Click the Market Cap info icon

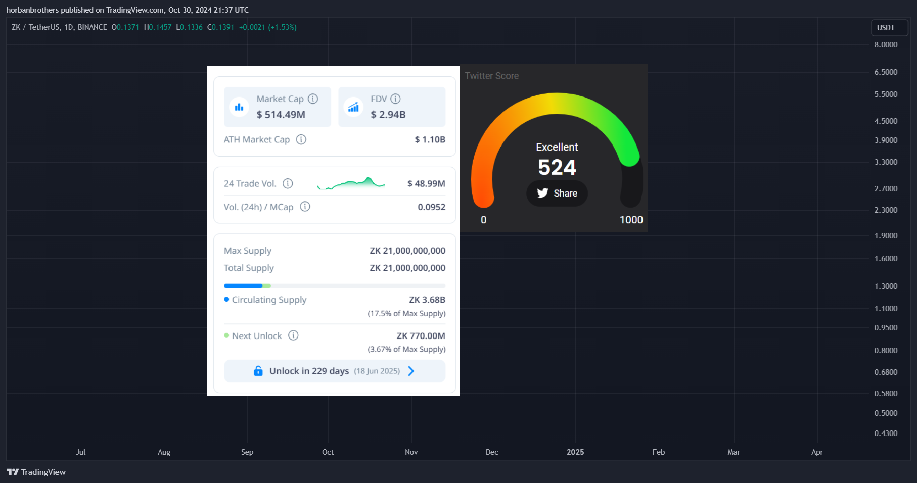pos(313,99)
